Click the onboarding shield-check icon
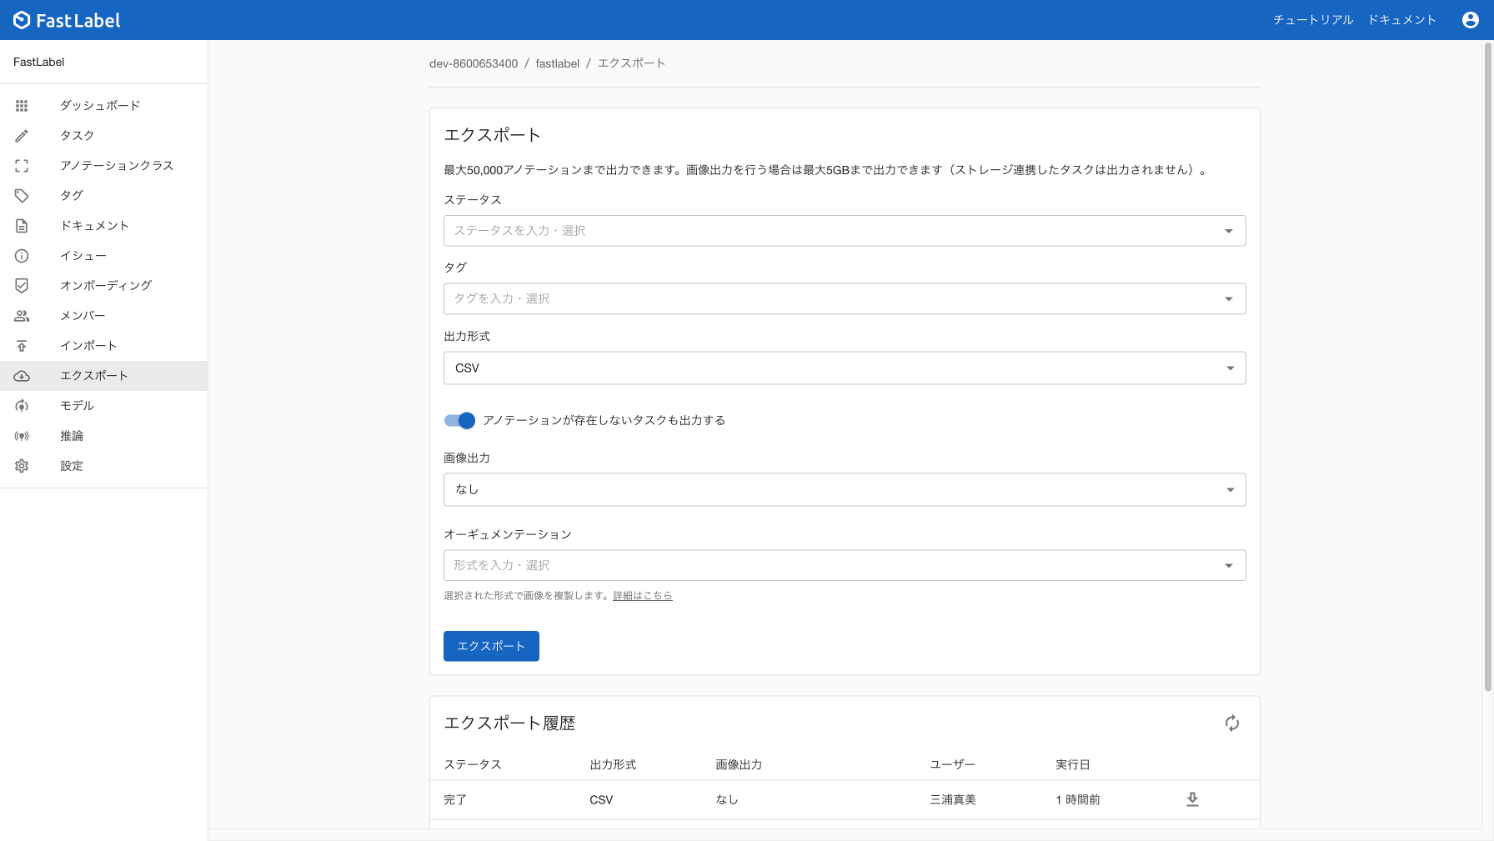Image resolution: width=1494 pixels, height=841 pixels. pyautogui.click(x=22, y=286)
